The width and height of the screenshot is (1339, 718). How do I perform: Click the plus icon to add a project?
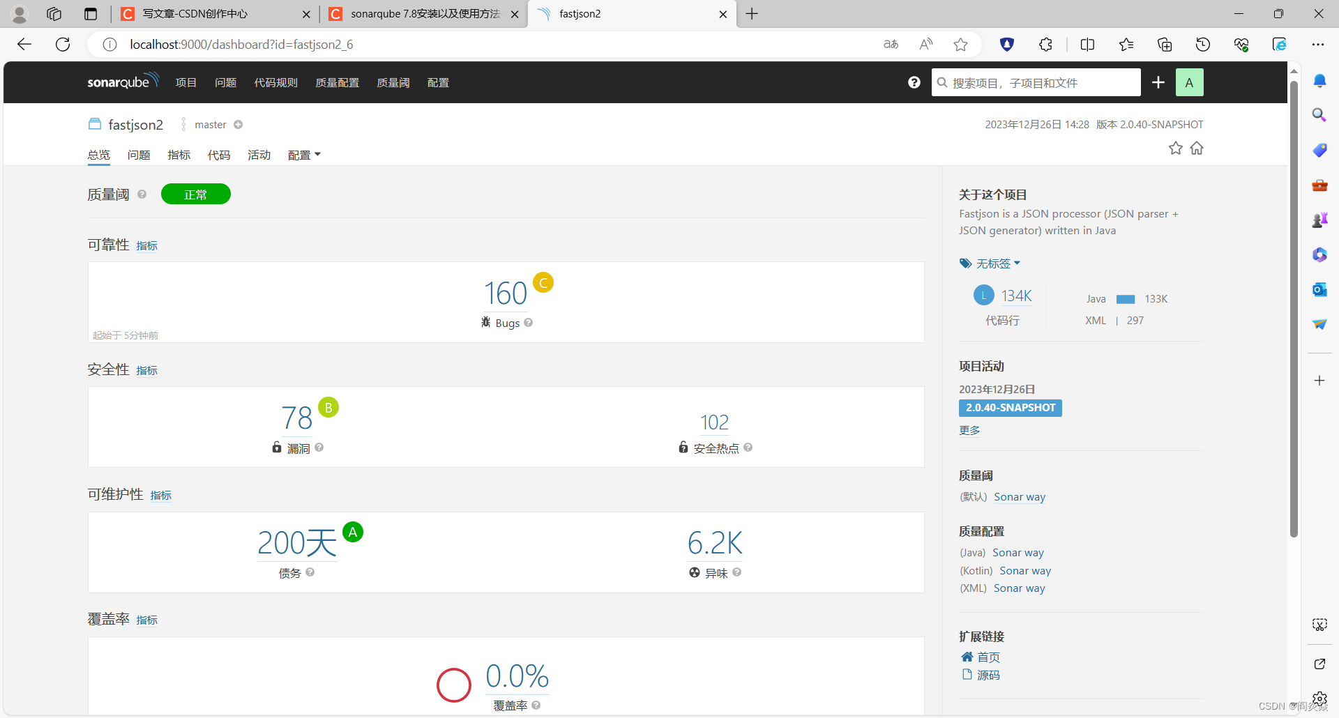pos(1158,82)
